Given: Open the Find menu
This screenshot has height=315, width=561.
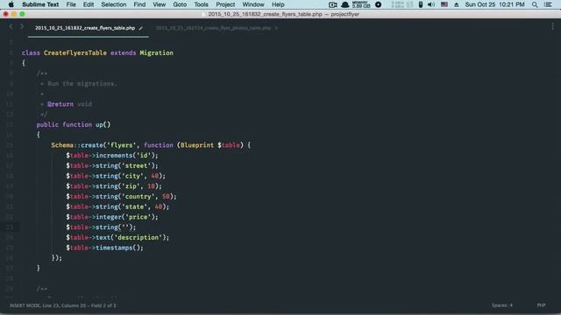Looking at the screenshot, I should [x=139, y=4].
